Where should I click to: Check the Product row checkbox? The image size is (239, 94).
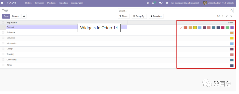coord(3,27)
